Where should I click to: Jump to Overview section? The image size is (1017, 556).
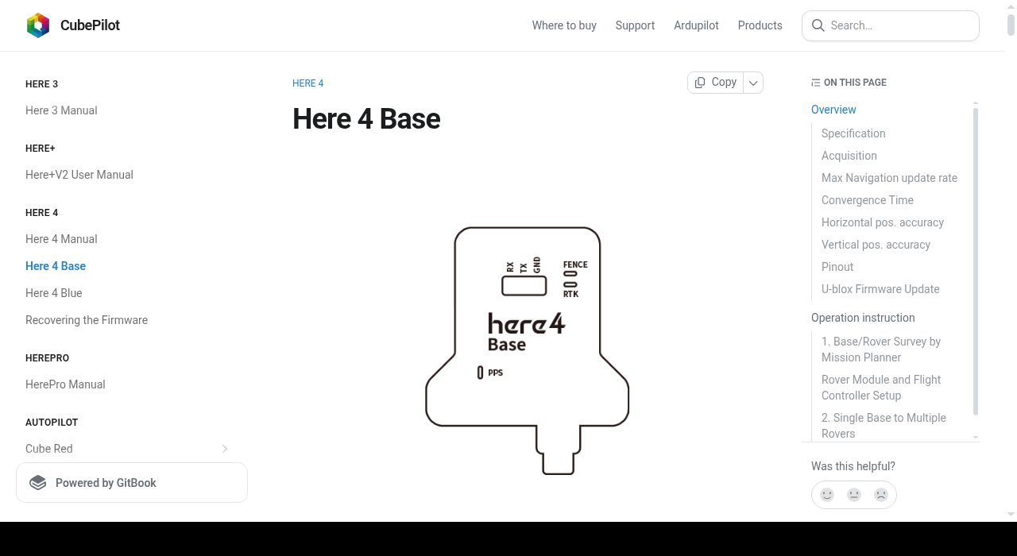pyautogui.click(x=833, y=110)
